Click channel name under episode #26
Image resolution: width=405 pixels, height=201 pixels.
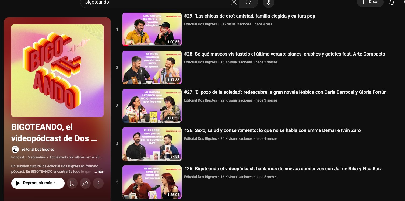pyautogui.click(x=200, y=139)
